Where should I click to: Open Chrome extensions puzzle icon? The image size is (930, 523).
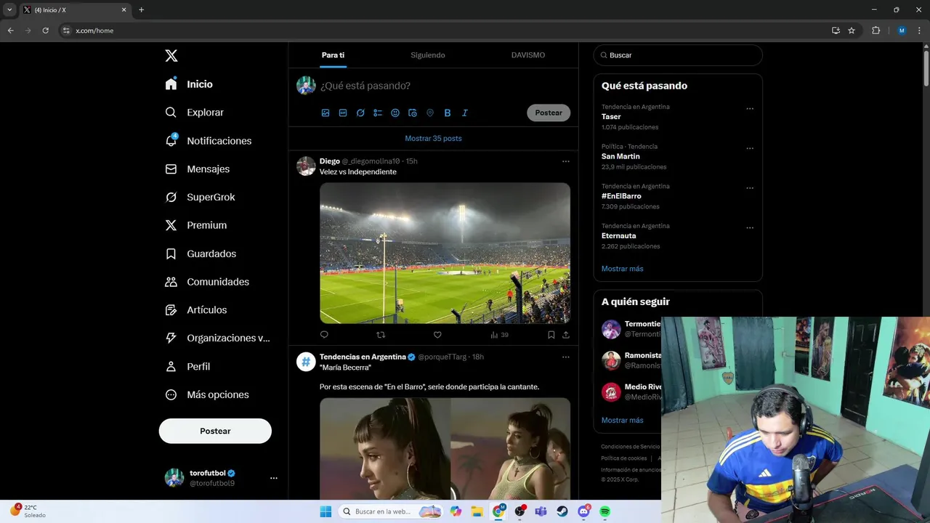click(x=876, y=31)
